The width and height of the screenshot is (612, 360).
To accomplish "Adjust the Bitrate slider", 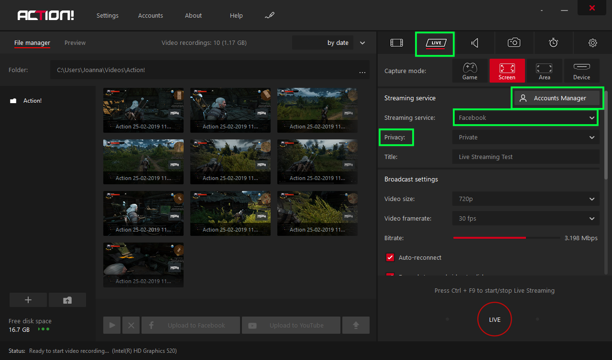I will click(x=507, y=237).
